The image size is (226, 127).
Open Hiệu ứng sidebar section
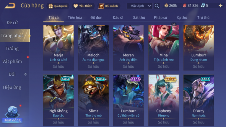[x=12, y=87]
